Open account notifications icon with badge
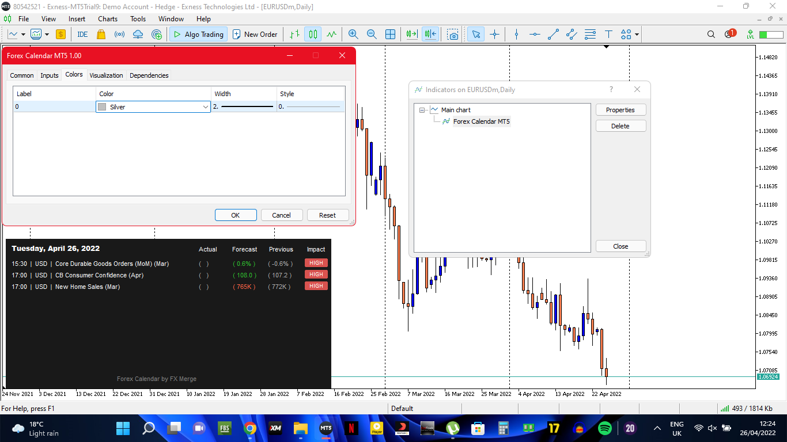 coord(729,34)
